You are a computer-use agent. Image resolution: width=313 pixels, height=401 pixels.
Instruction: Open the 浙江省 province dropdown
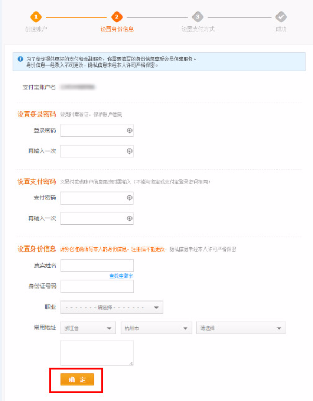click(88, 328)
